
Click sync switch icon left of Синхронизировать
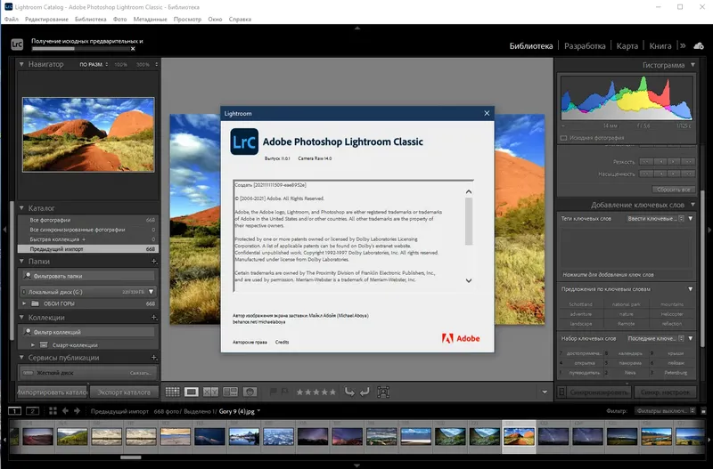[562, 392]
